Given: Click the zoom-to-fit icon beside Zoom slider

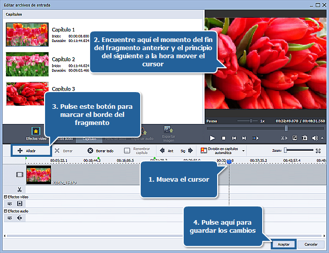Looking at the screenshot, I should pos(318,150).
